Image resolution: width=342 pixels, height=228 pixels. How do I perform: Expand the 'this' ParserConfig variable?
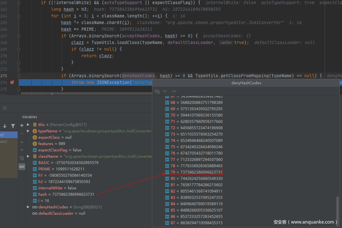(28, 125)
